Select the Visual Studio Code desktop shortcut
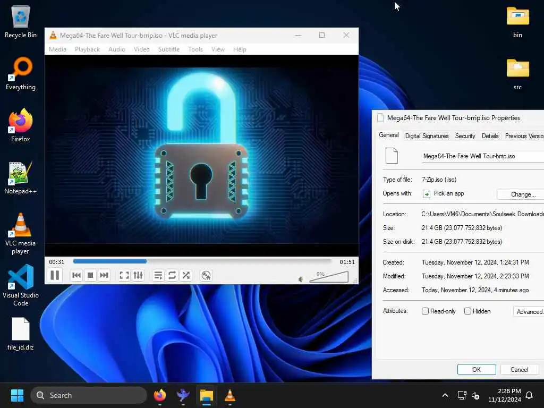The height and width of the screenshot is (408, 544). [21, 286]
